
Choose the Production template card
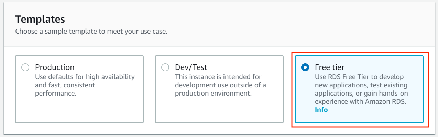[79, 89]
